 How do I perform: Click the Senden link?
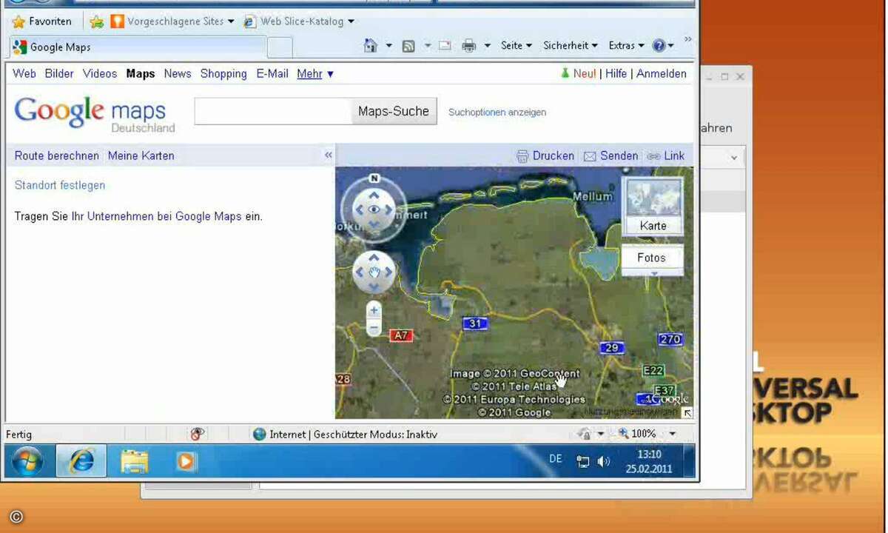611,156
